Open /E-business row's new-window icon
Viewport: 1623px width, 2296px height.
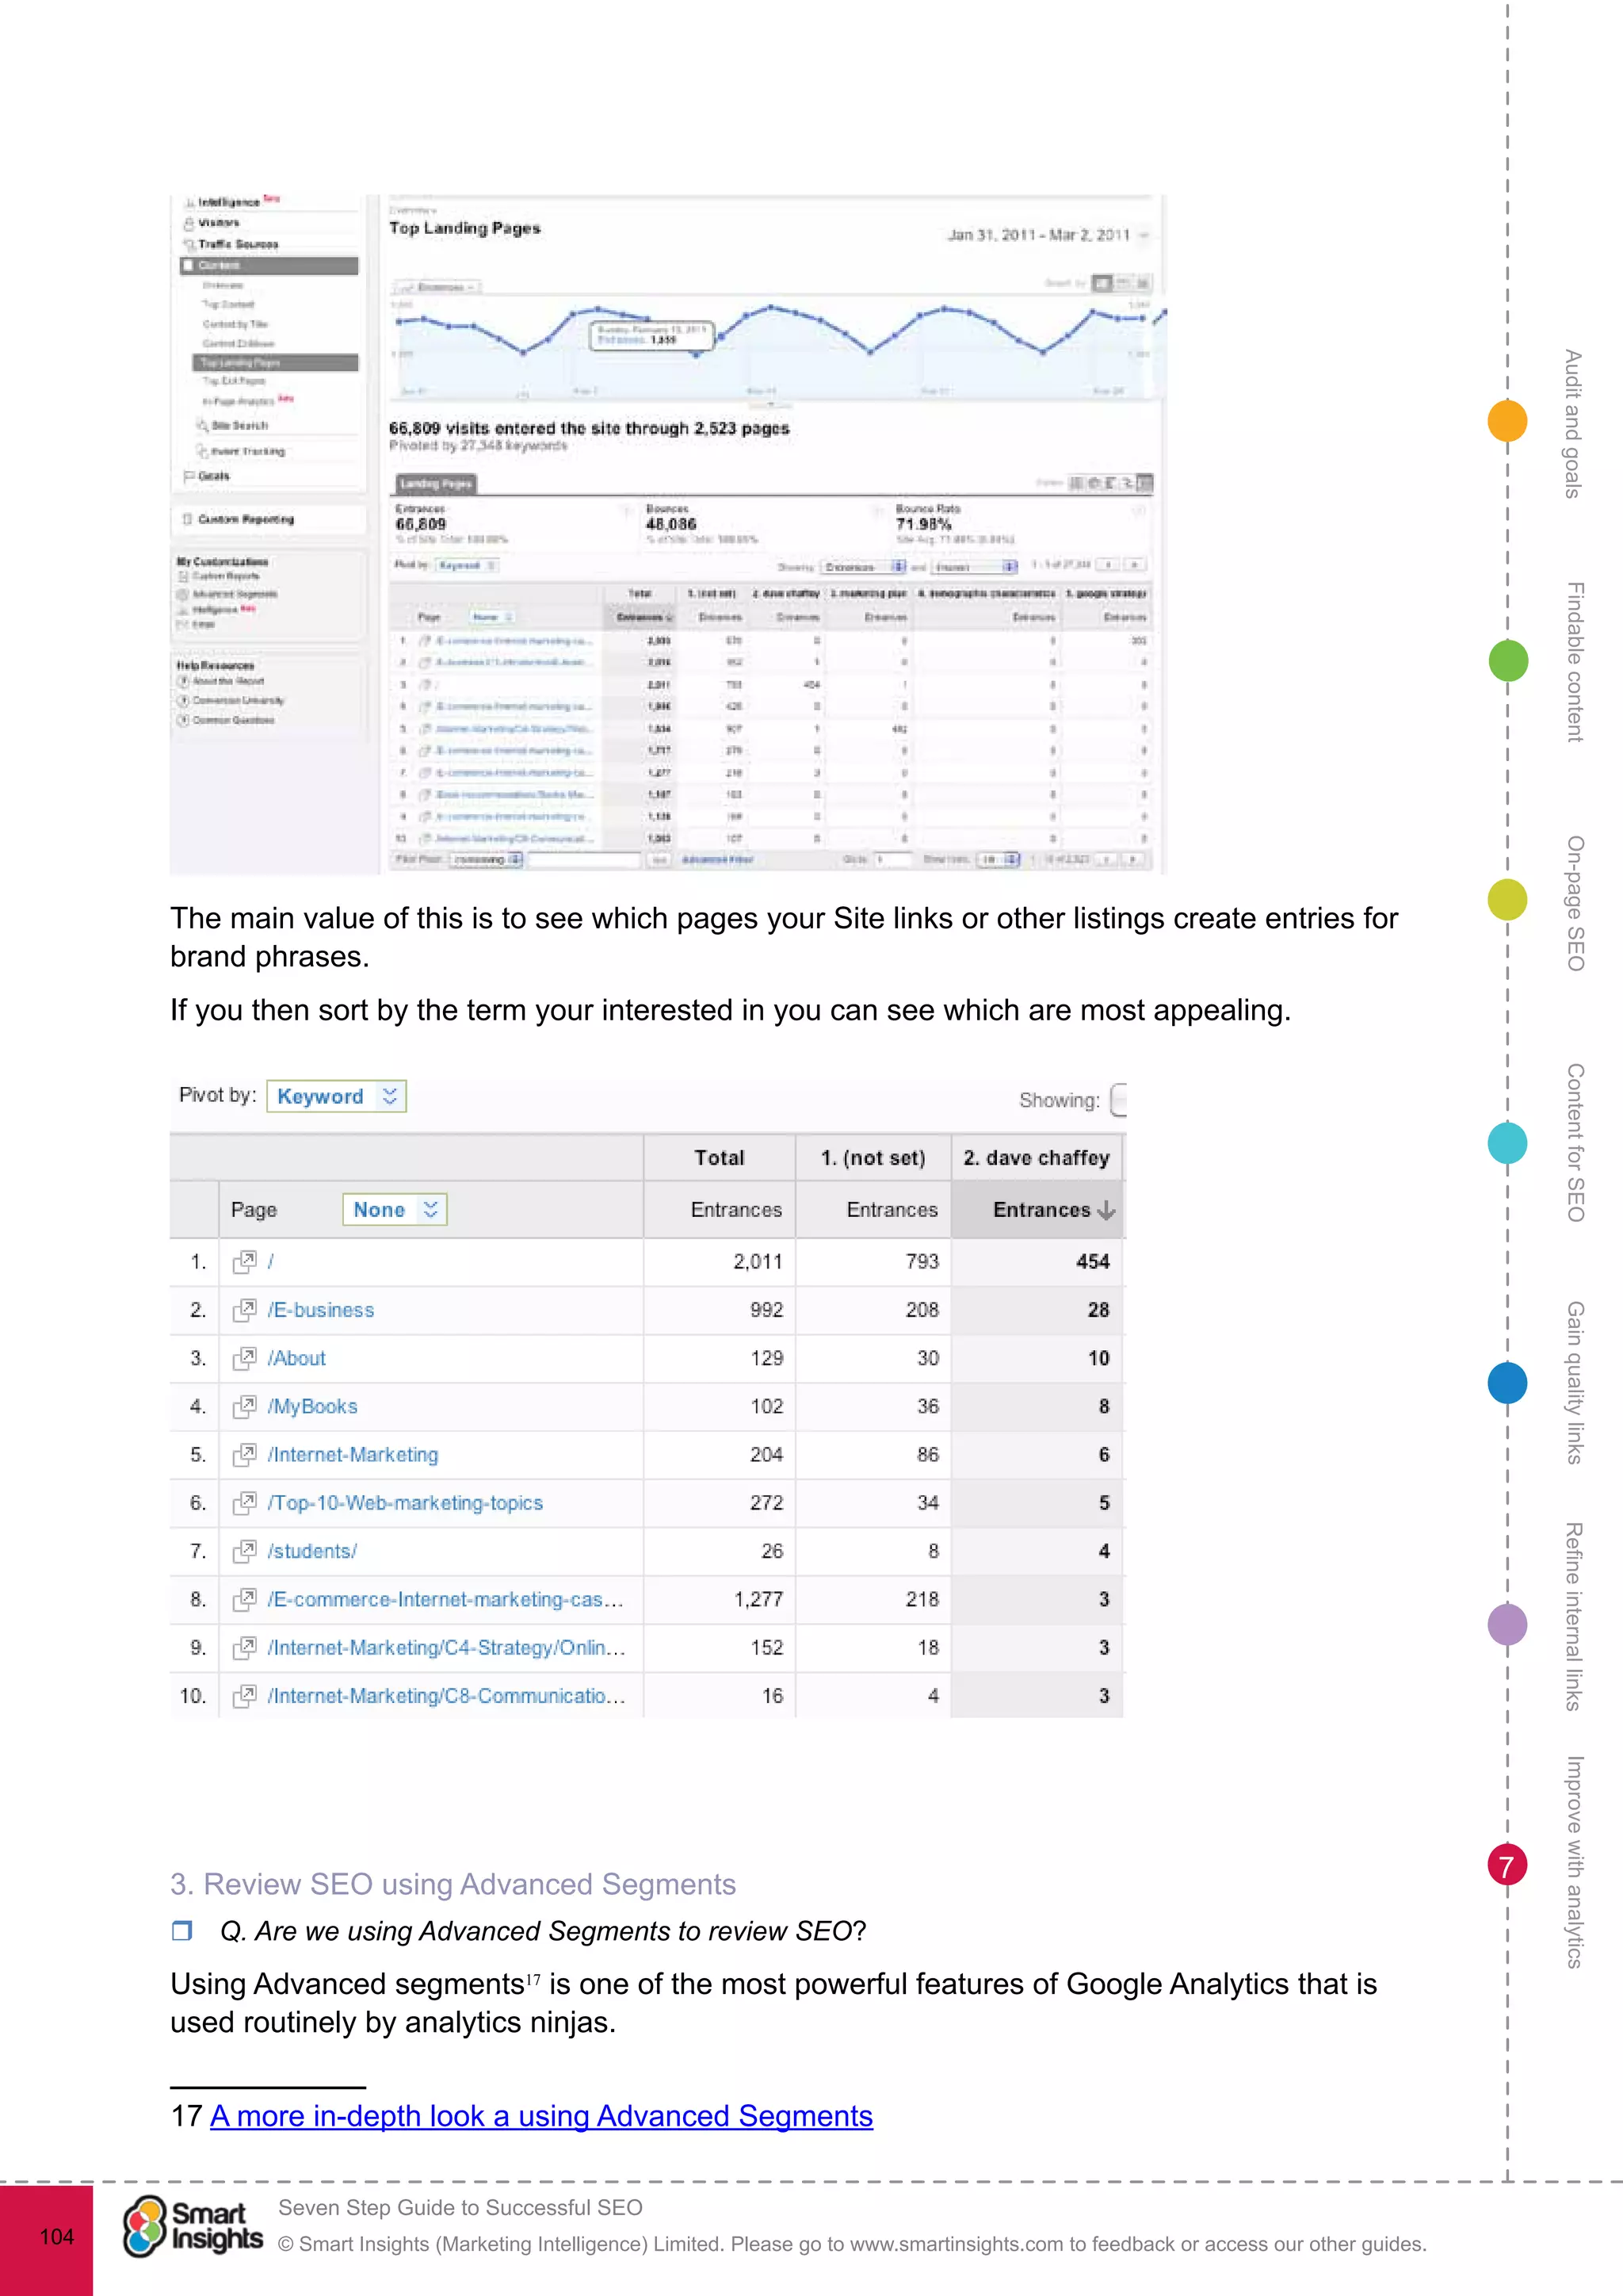pos(244,1310)
